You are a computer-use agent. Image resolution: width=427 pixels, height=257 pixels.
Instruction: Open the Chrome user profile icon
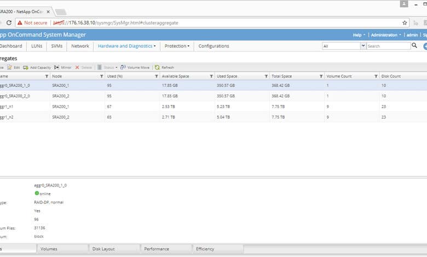click(404, 4)
